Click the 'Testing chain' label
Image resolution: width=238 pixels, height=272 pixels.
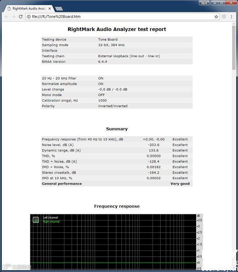coord(53,56)
